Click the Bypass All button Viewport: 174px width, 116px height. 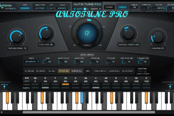[64, 71]
